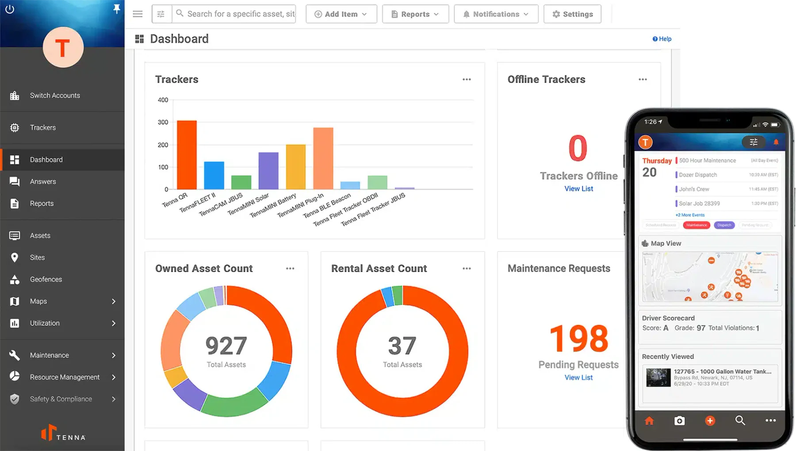Click the Trackers chip icon in sidebar
Screen dimensions: 796x451
(x=15, y=128)
